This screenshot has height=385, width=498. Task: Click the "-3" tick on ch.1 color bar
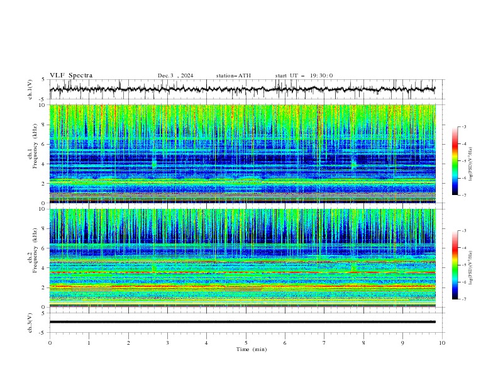[x=463, y=126]
